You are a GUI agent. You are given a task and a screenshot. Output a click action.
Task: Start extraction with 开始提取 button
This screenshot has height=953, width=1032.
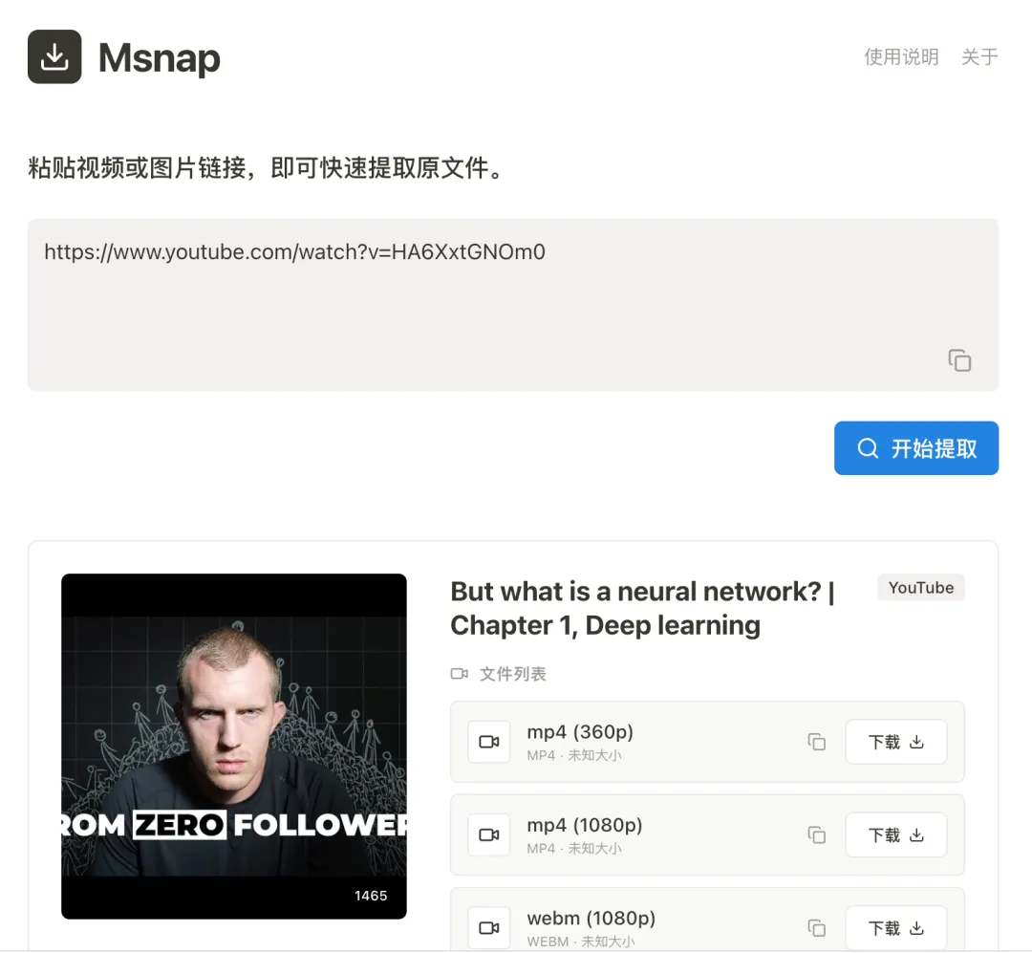pos(916,448)
